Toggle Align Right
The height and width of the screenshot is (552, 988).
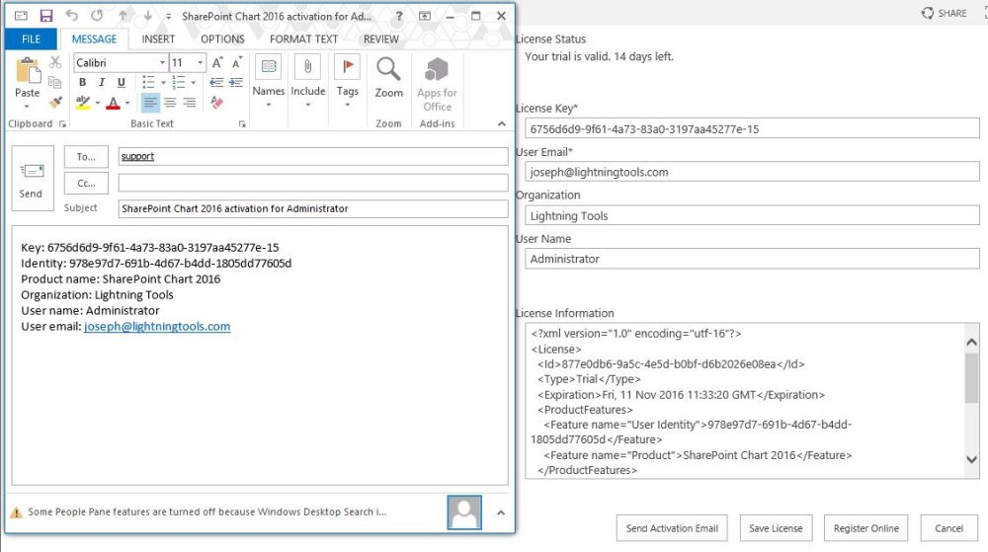click(190, 102)
